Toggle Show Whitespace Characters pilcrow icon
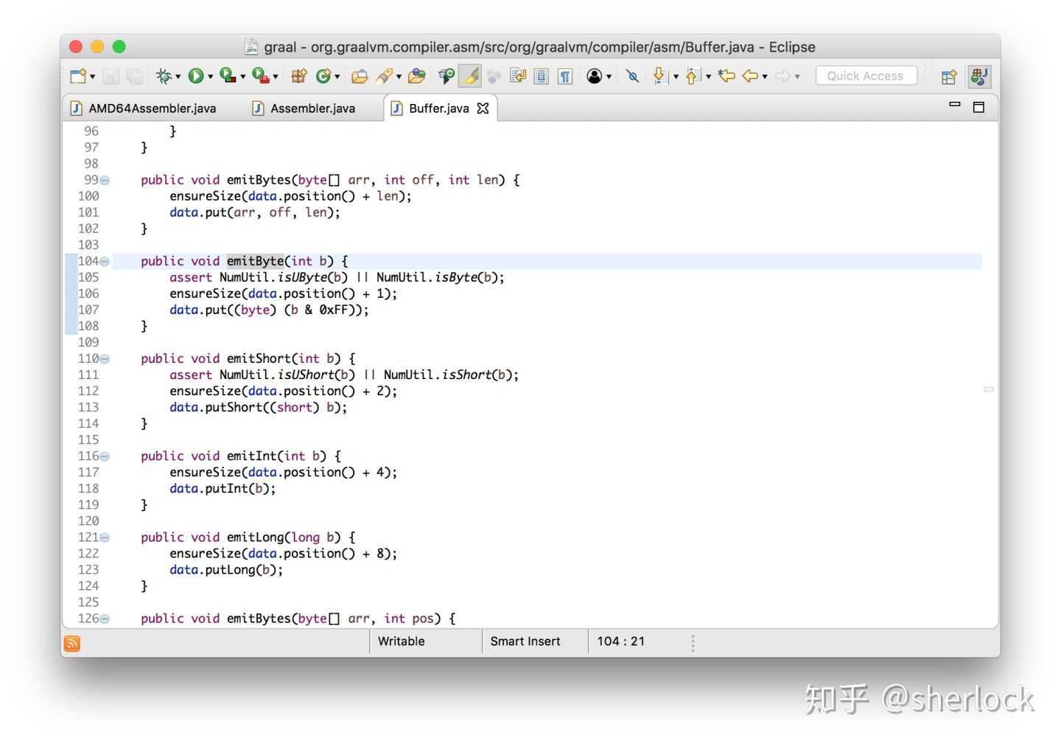 pyautogui.click(x=565, y=76)
